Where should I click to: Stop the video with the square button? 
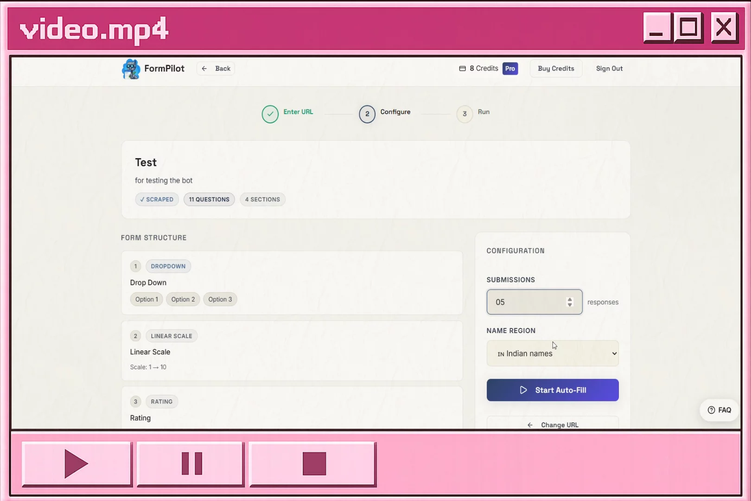pyautogui.click(x=313, y=463)
